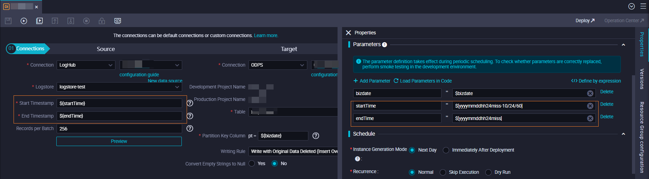Click the Add Parameter link
The image size is (649, 179).
(x=372, y=81)
